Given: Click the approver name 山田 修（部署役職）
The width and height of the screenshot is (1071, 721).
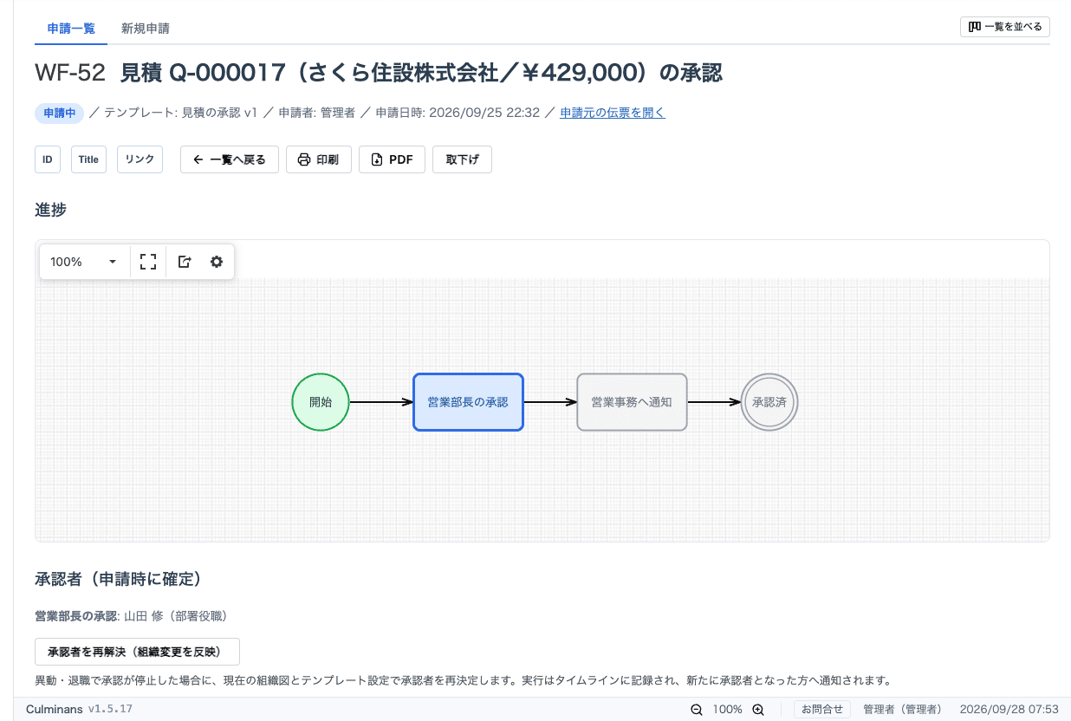Looking at the screenshot, I should pos(175,616).
